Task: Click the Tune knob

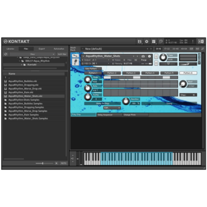Action: pos(163,57)
